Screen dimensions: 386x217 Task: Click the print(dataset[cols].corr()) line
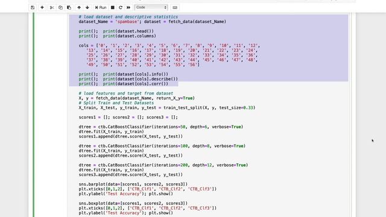[124, 84]
